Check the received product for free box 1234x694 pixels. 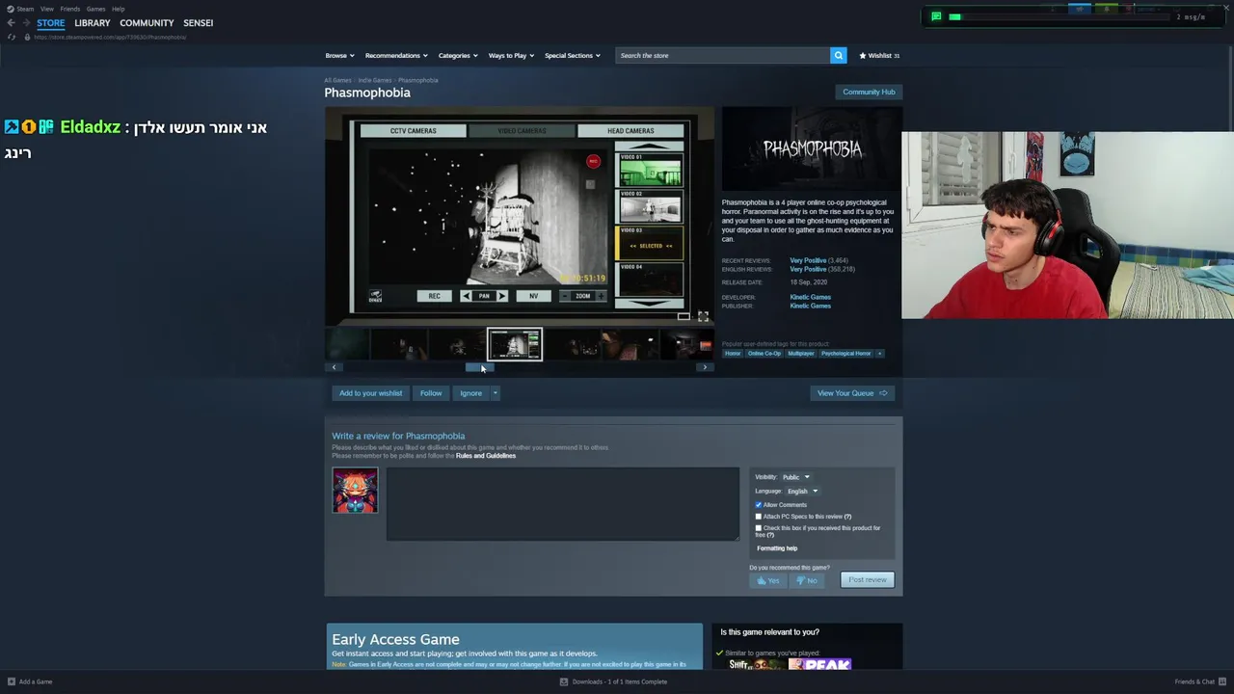tap(759, 528)
